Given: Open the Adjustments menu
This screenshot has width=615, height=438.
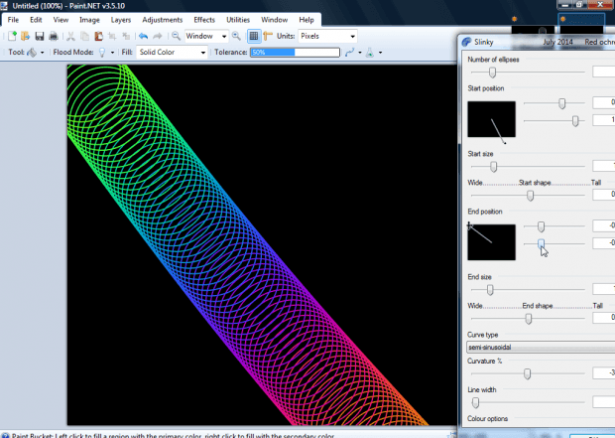Looking at the screenshot, I should pos(162,19).
